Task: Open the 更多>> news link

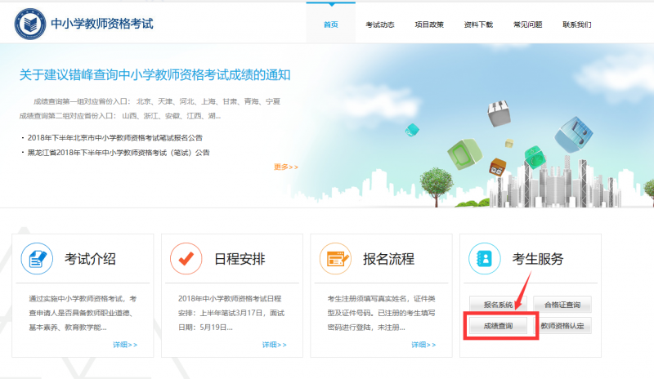Action: [285, 167]
